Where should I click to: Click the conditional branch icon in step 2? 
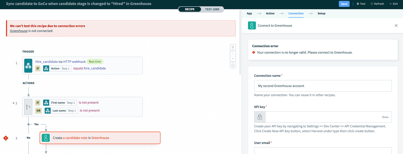pyautogui.click(x=28, y=107)
